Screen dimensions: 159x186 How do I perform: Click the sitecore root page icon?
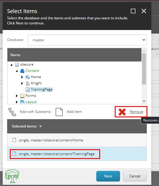tap(17, 65)
